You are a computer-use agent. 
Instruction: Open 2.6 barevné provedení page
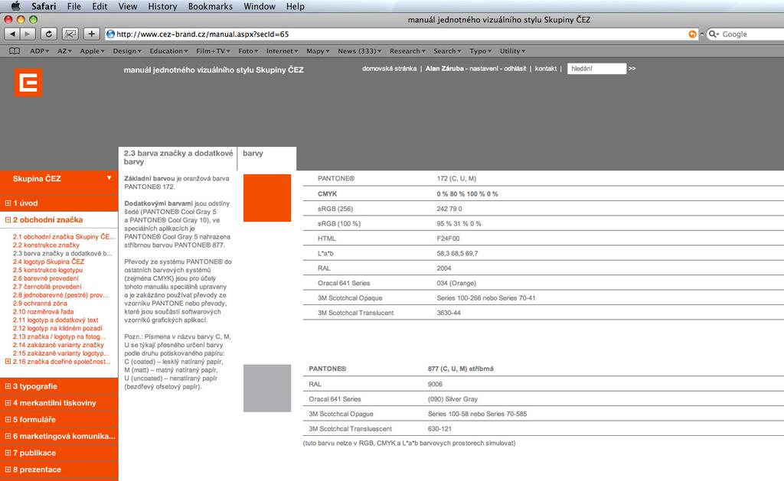coord(45,278)
